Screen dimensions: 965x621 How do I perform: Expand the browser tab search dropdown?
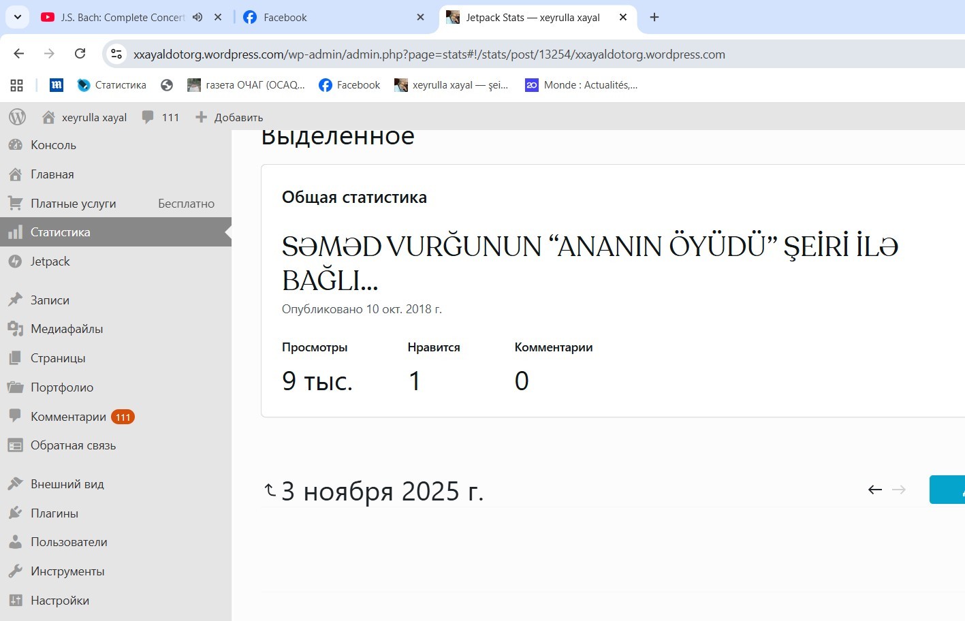coord(18,17)
